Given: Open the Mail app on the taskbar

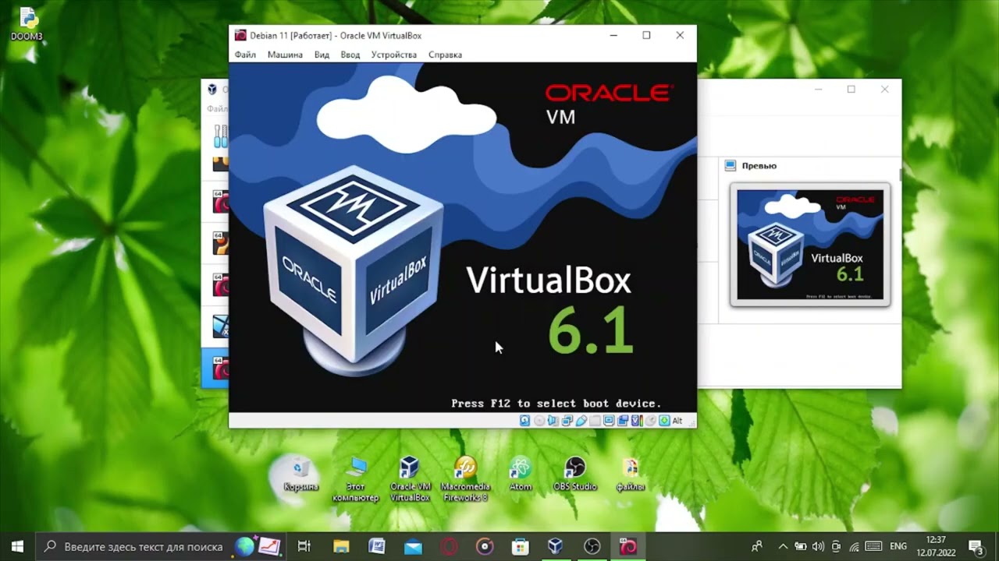Looking at the screenshot, I should tap(413, 546).
